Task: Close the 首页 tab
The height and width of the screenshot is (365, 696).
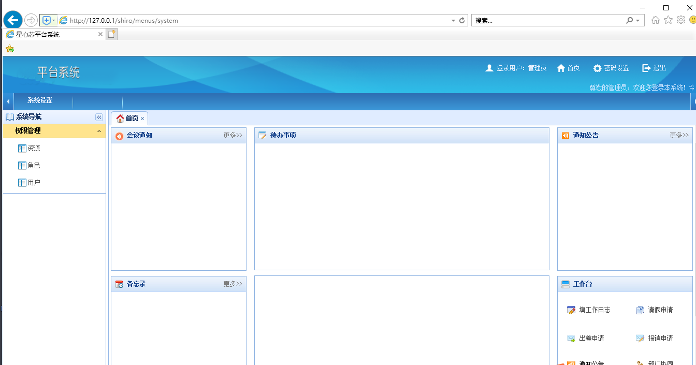Action: [142, 119]
